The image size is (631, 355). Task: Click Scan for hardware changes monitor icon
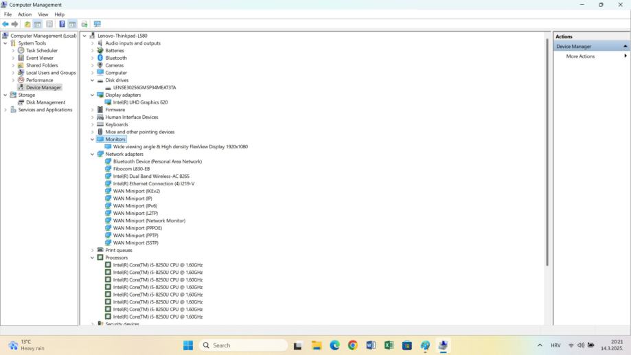click(x=97, y=24)
